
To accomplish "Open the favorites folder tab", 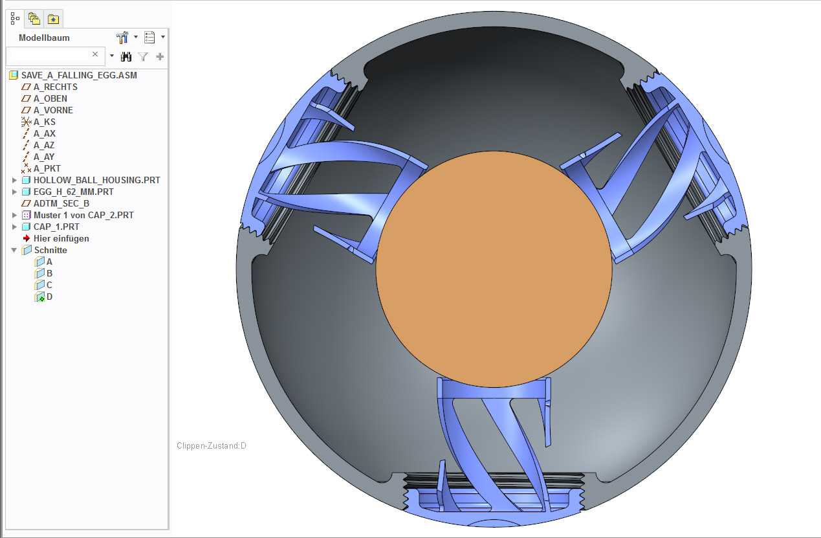I will [53, 19].
